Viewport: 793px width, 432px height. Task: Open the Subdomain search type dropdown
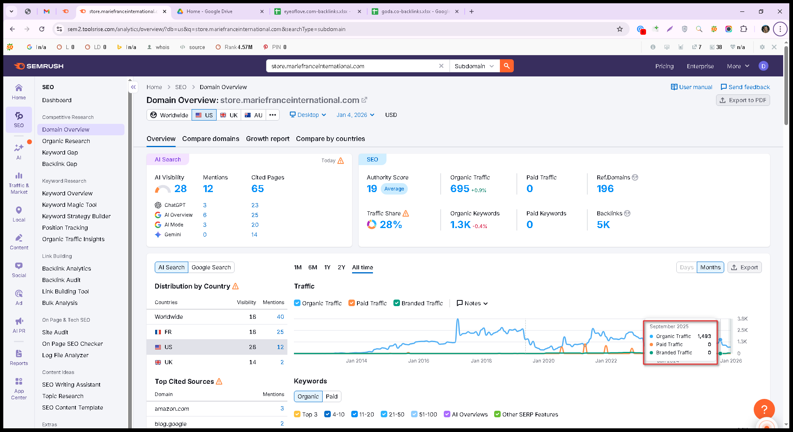(x=474, y=66)
